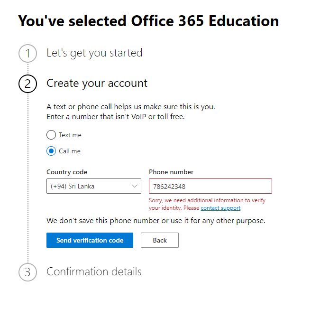Open the contact support link
The width and height of the screenshot is (320, 328).
pos(220,208)
